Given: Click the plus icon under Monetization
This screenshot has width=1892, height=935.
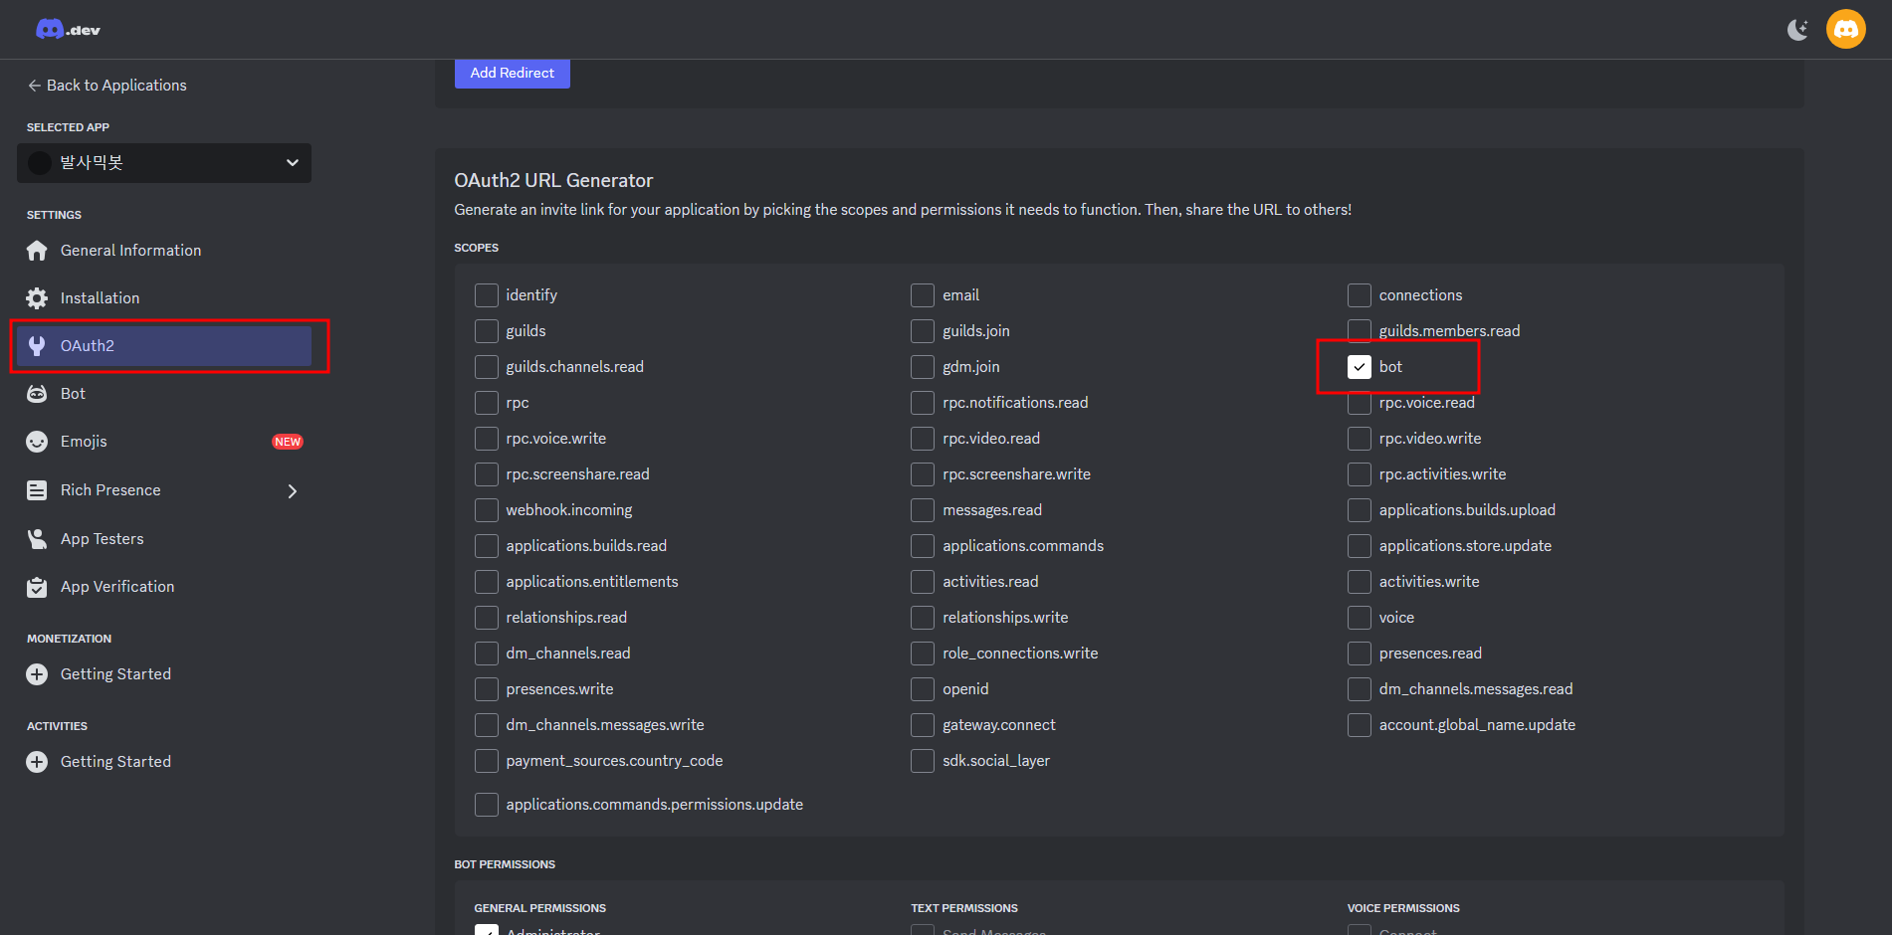Looking at the screenshot, I should pos(37,674).
